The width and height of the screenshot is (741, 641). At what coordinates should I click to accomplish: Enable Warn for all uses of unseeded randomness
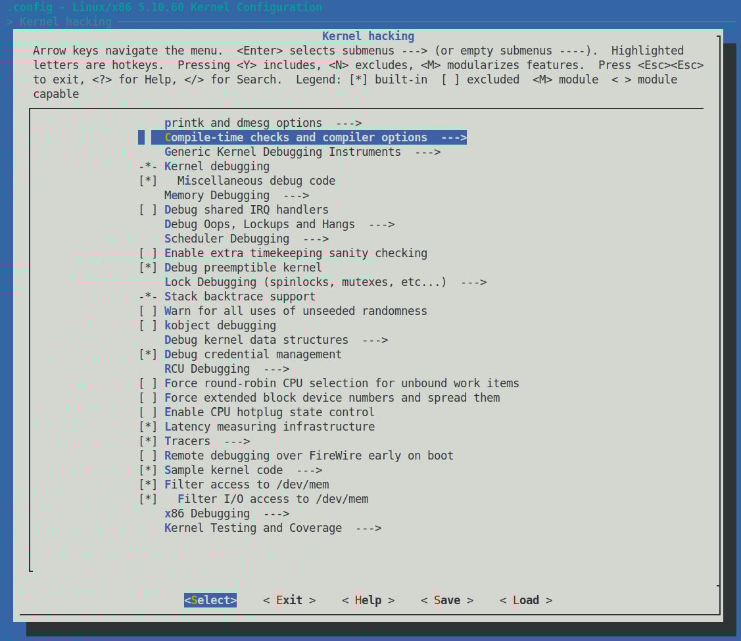pos(148,311)
